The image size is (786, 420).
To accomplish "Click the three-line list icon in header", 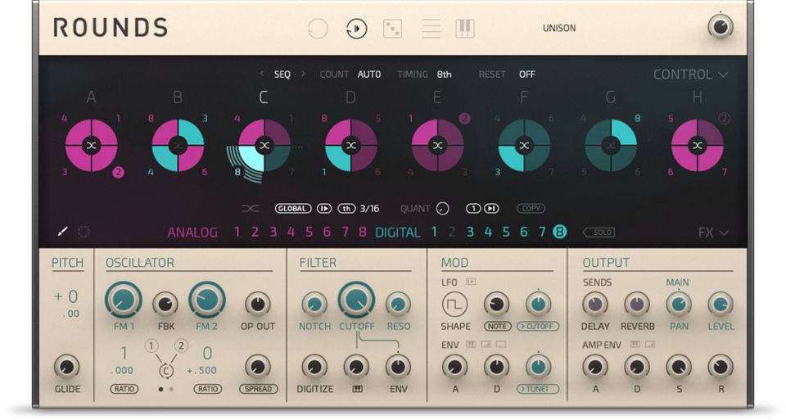I will click(x=431, y=29).
